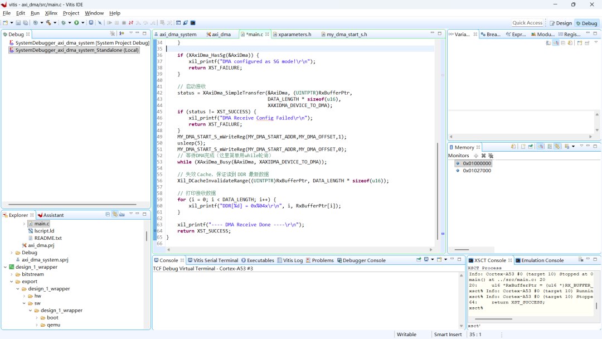
Task: Click the Terminate debug icon
Action: point(123,22)
